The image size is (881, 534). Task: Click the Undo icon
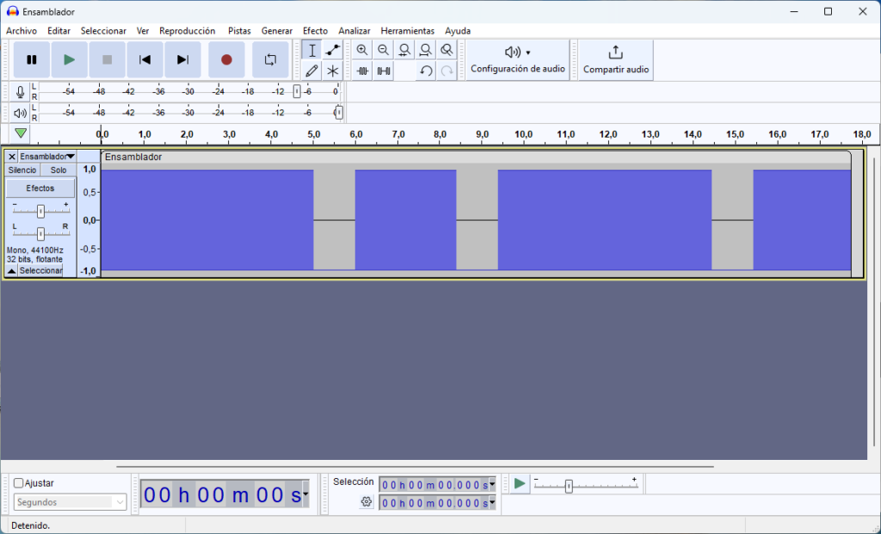tap(425, 71)
